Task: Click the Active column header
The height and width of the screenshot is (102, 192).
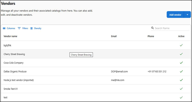Action: [x=181, y=36]
